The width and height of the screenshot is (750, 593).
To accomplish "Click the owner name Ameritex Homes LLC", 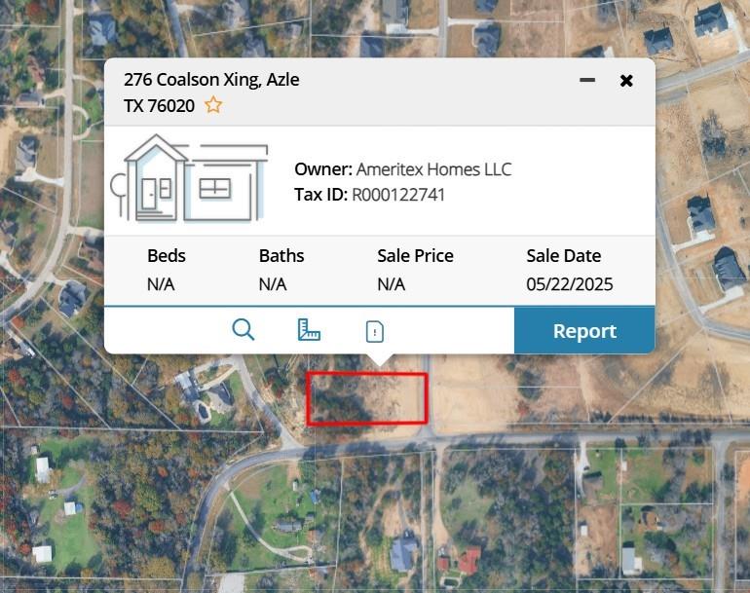I will click(433, 169).
